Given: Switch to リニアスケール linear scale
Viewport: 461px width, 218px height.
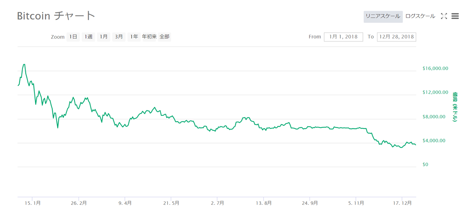Looking at the screenshot, I should 383,16.
